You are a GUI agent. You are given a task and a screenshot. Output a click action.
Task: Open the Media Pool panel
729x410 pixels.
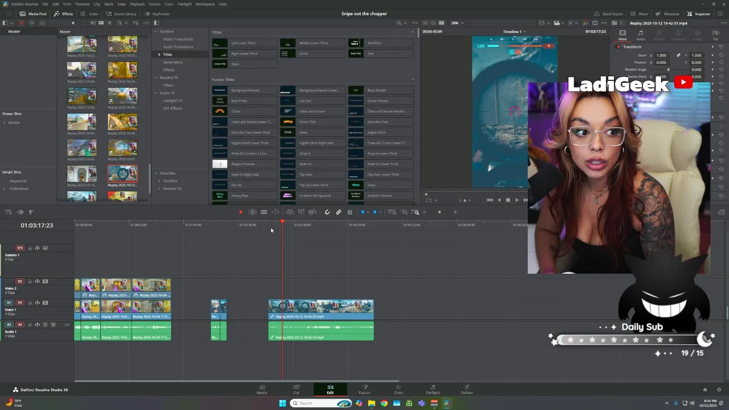point(33,14)
